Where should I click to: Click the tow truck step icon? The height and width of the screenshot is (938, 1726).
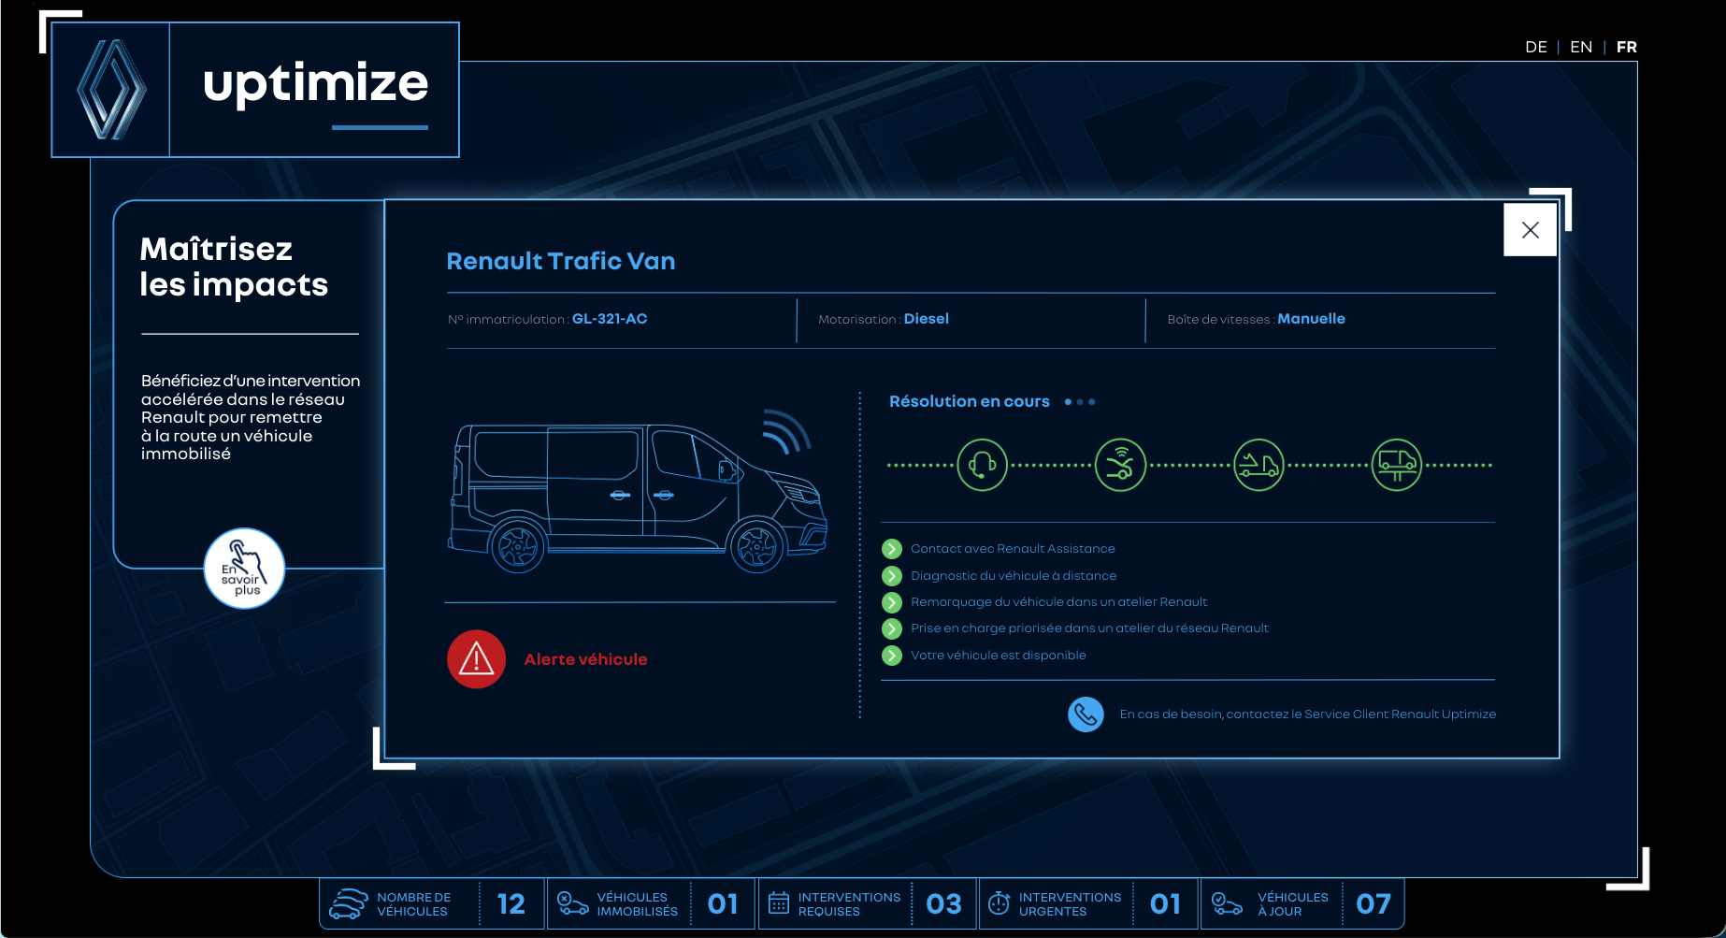click(1259, 465)
